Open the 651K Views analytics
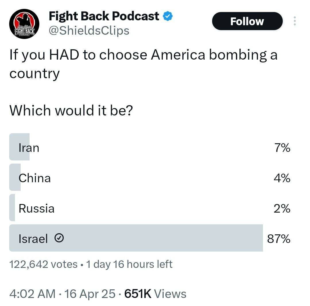The image size is (310, 306). (155, 294)
